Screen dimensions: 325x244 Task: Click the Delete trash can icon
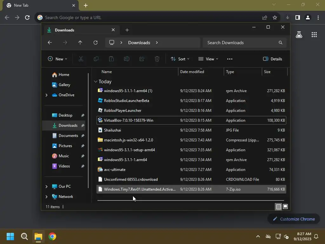pos(157,59)
